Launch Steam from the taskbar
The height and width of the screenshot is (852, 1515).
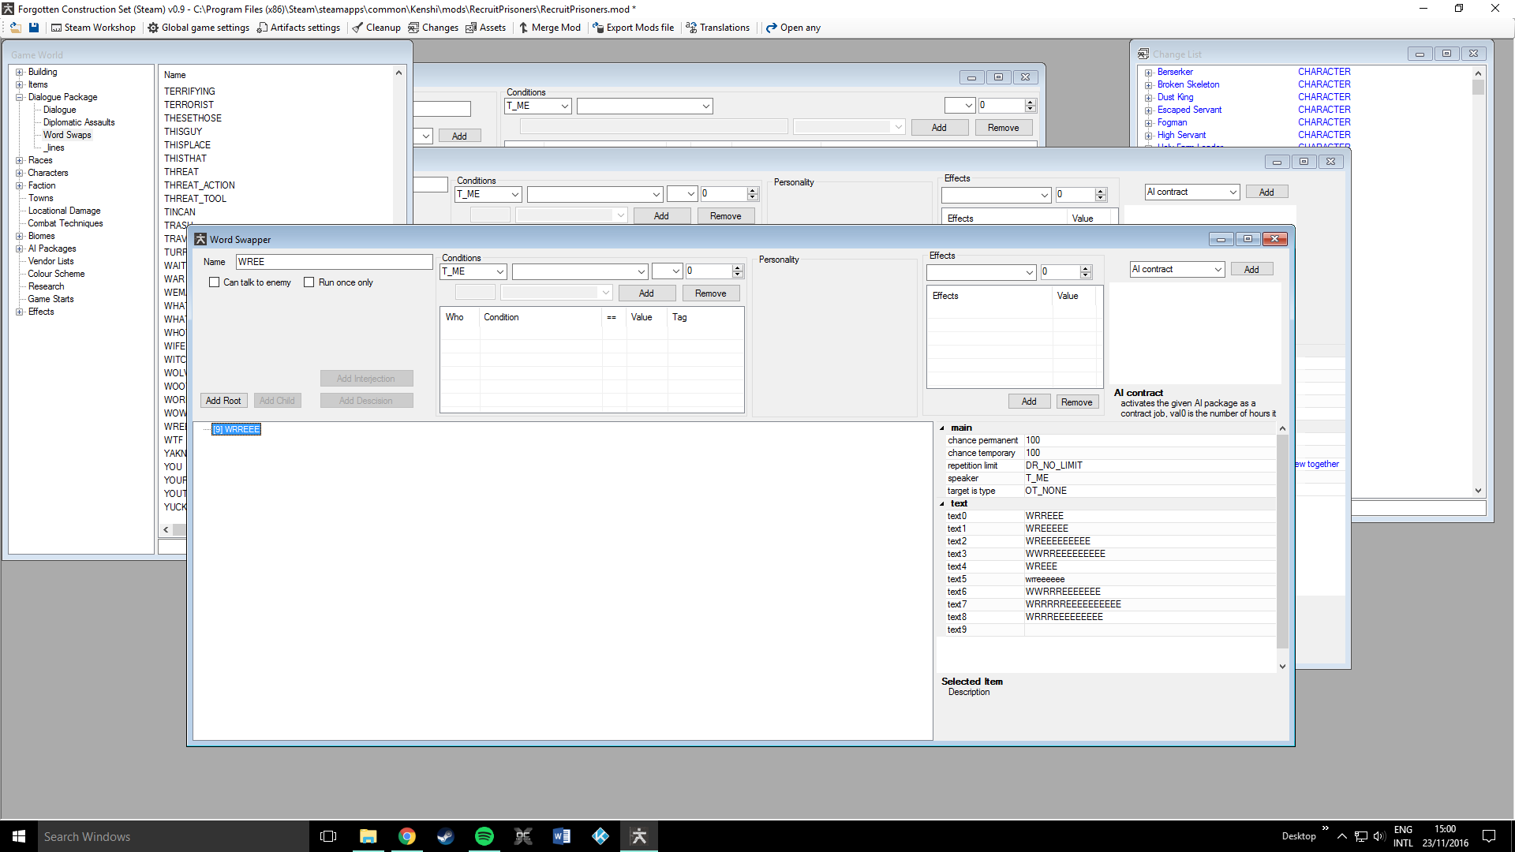(446, 836)
